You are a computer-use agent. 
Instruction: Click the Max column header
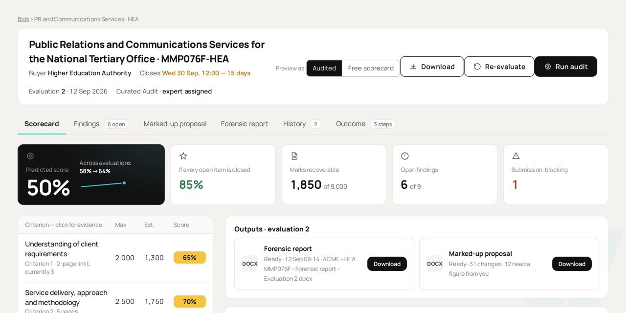tap(121, 225)
